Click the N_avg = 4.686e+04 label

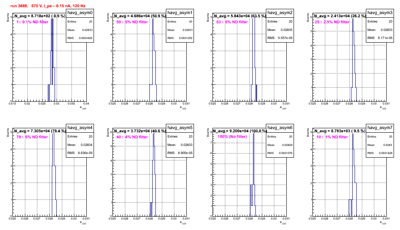pos(140,16)
